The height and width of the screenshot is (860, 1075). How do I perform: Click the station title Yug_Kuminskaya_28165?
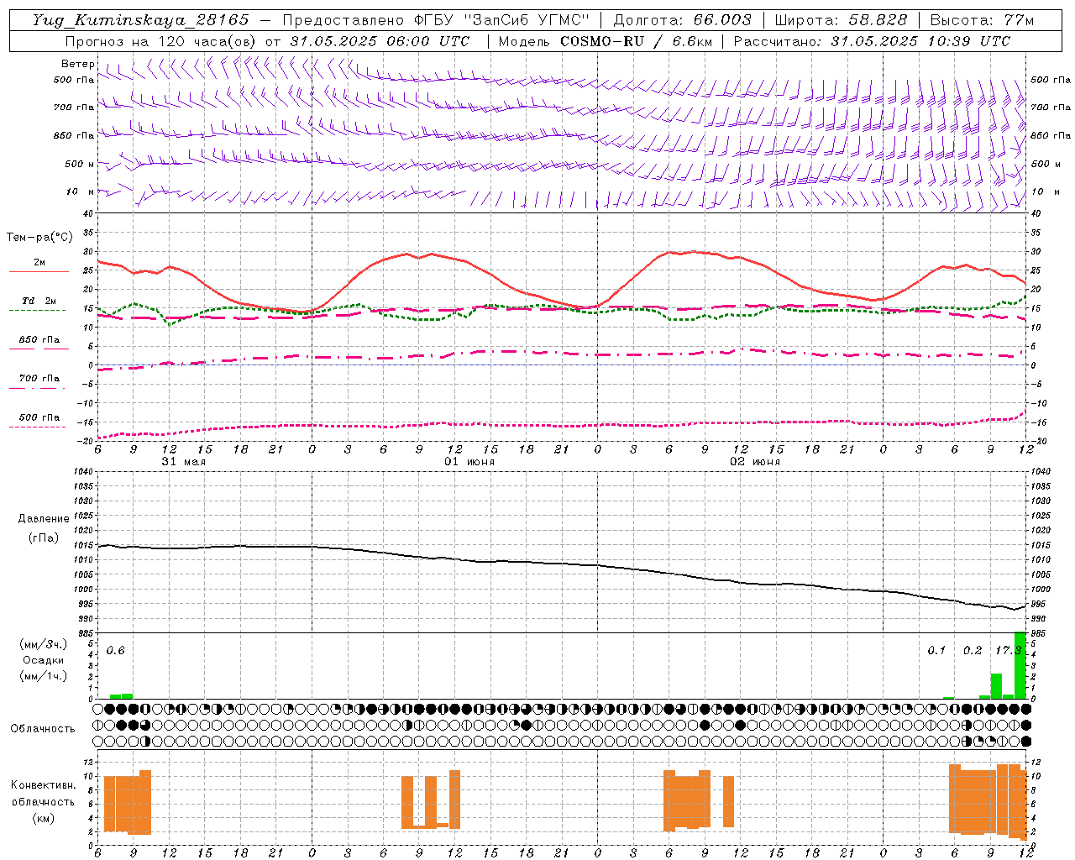(x=140, y=20)
